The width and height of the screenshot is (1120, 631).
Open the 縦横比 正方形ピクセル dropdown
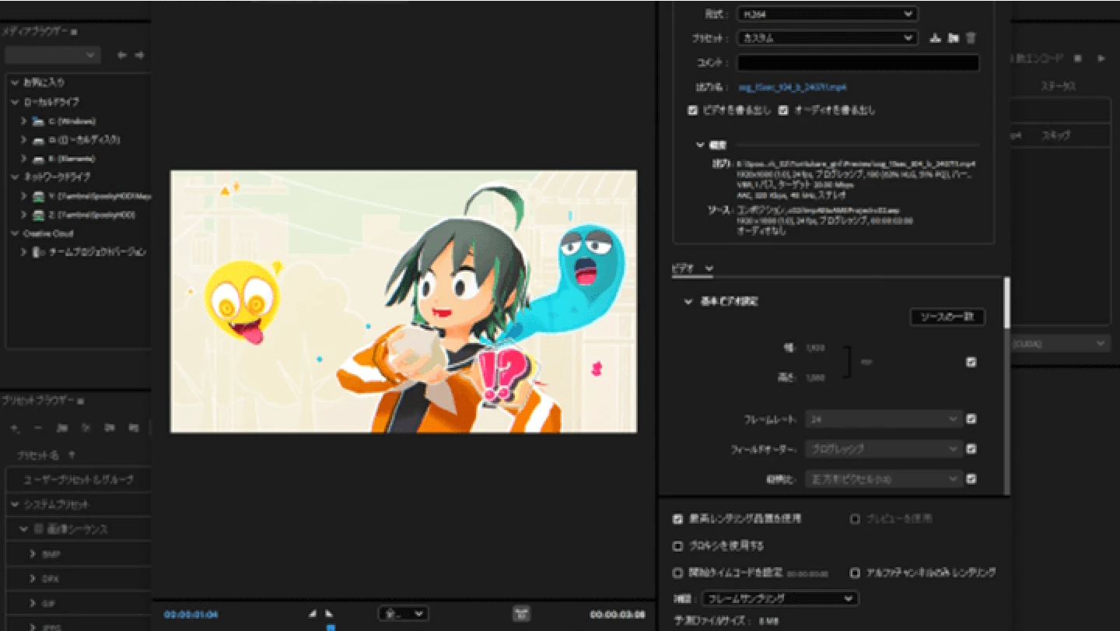pyautogui.click(x=884, y=479)
